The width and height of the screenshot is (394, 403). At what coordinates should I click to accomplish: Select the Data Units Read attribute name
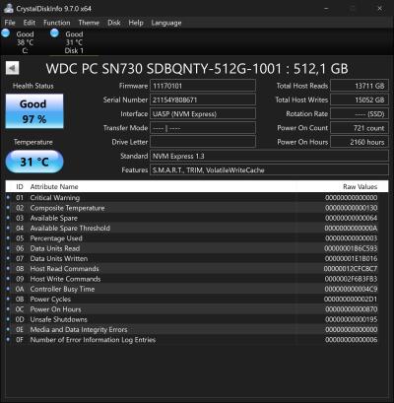55,248
